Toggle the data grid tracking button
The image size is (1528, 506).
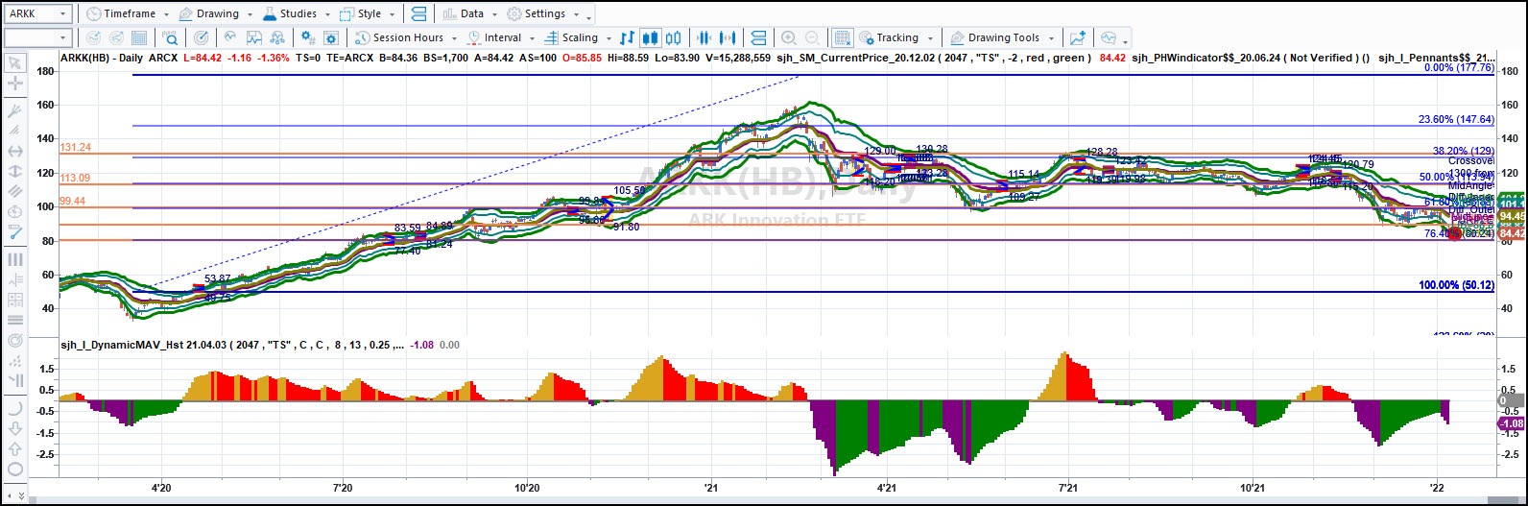[842, 38]
